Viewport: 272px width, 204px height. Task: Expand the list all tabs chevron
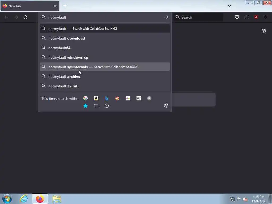[x=229, y=6]
